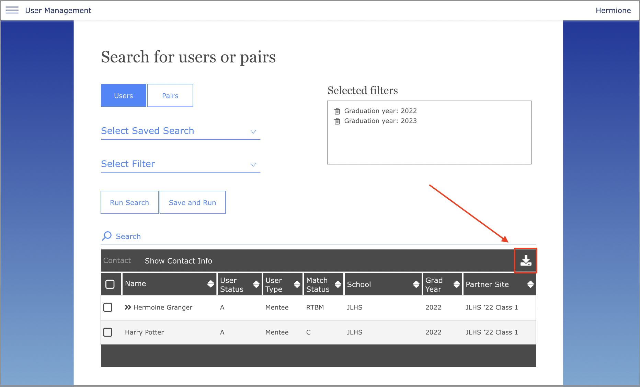
Task: Delete the Graduation year 2023 filter
Action: (337, 121)
